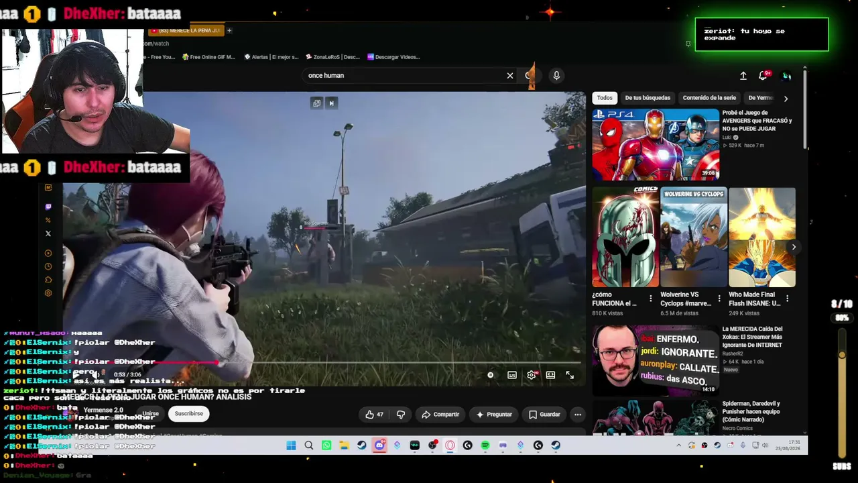This screenshot has height=483, width=858.
Task: Show hidden system tray icons
Action: [x=678, y=445]
